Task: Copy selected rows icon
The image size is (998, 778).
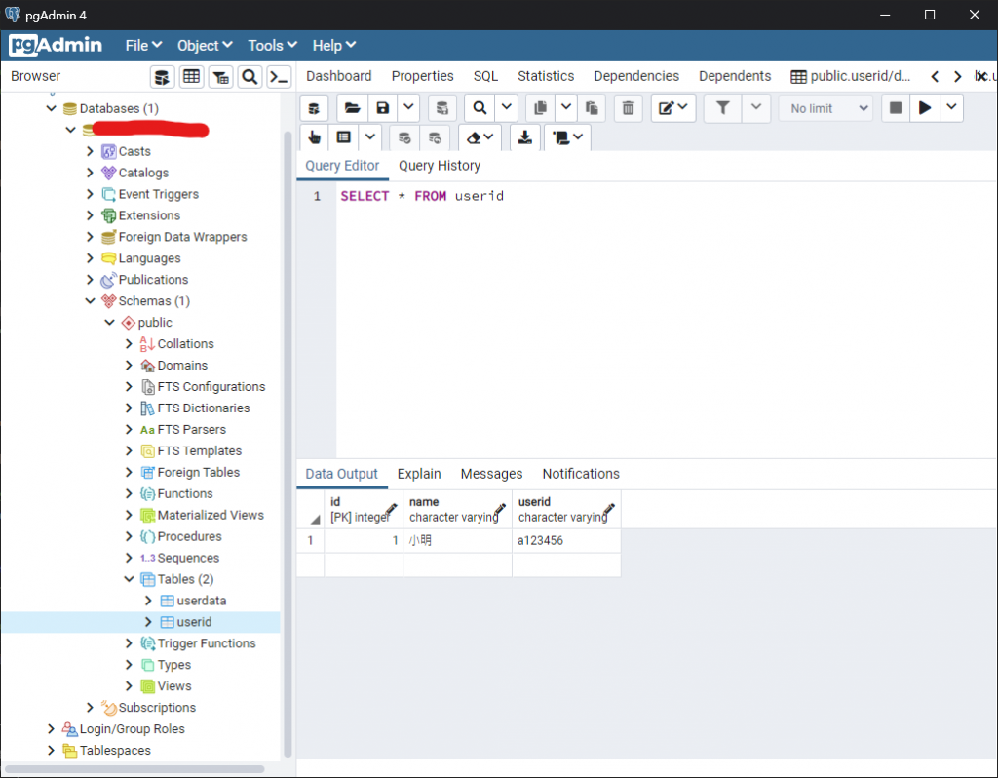Action: pos(540,108)
